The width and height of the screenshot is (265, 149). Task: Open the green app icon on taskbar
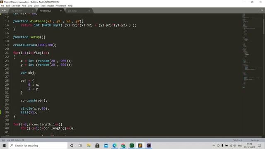point(132,145)
